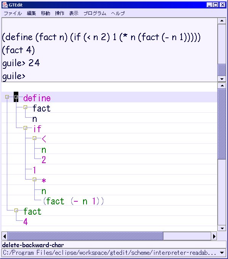
Task: Click the upper pane scroll down arrow
Action: click(222, 79)
